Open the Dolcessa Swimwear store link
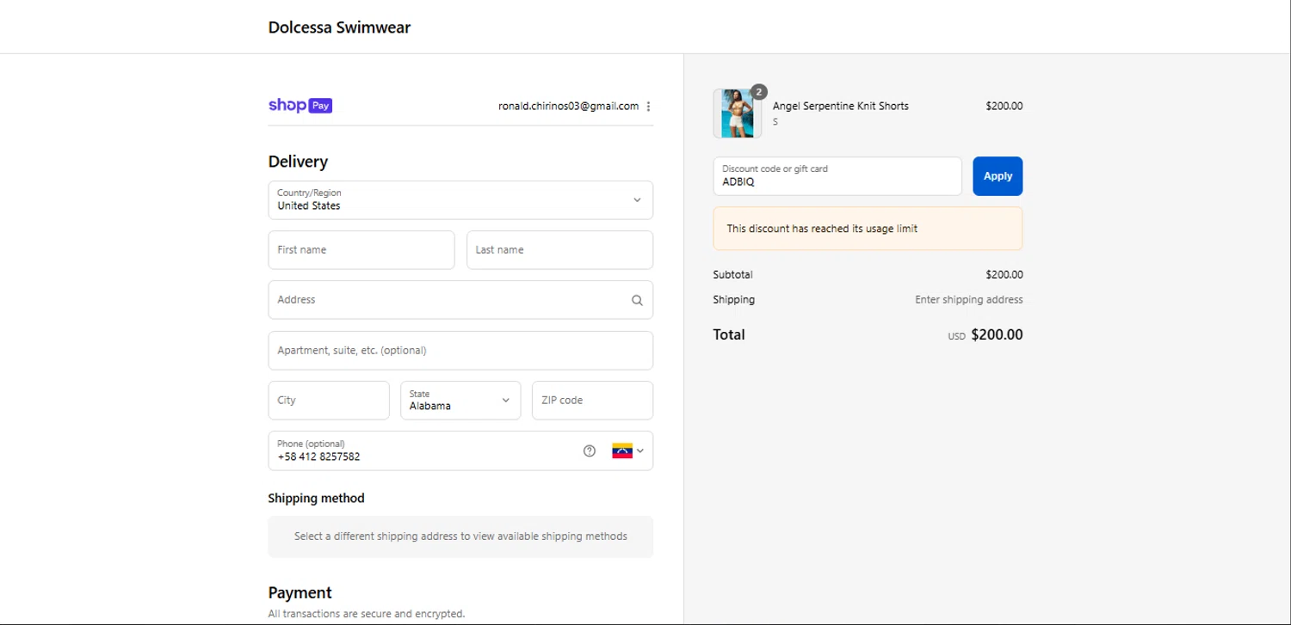This screenshot has height=625, width=1291. click(339, 28)
